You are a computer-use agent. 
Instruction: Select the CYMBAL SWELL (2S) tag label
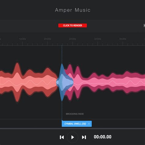[x=75, y=124]
